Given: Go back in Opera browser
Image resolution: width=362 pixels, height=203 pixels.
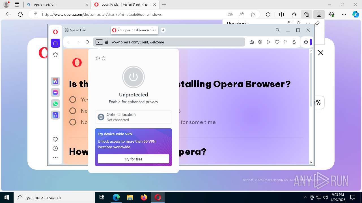Looking at the screenshot, I should [68, 42].
